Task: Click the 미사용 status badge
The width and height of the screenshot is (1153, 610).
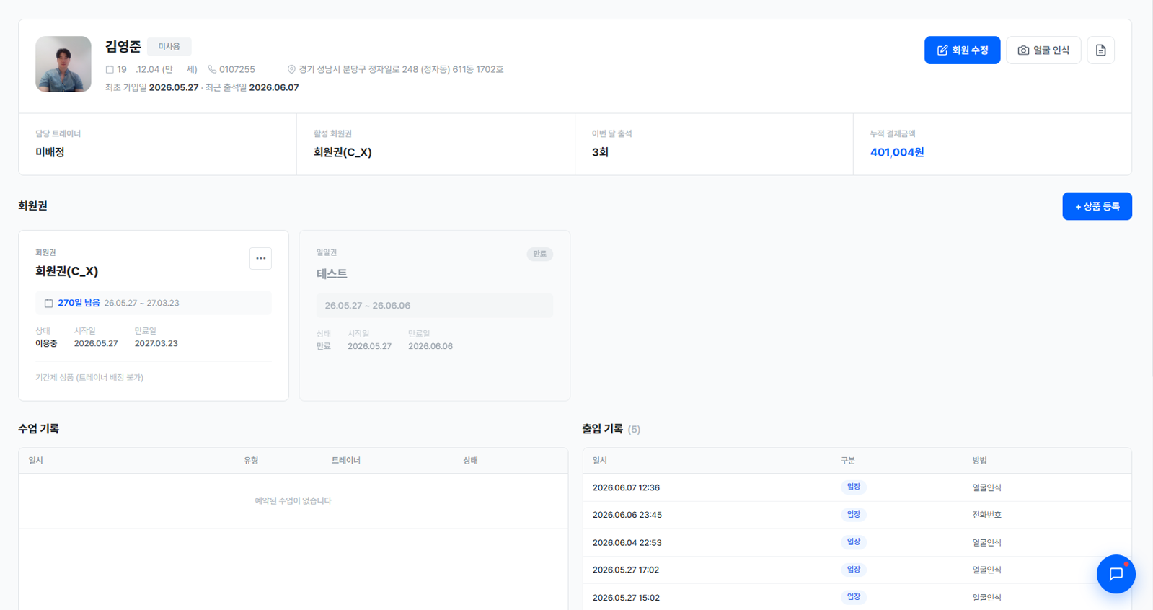Action: point(169,47)
